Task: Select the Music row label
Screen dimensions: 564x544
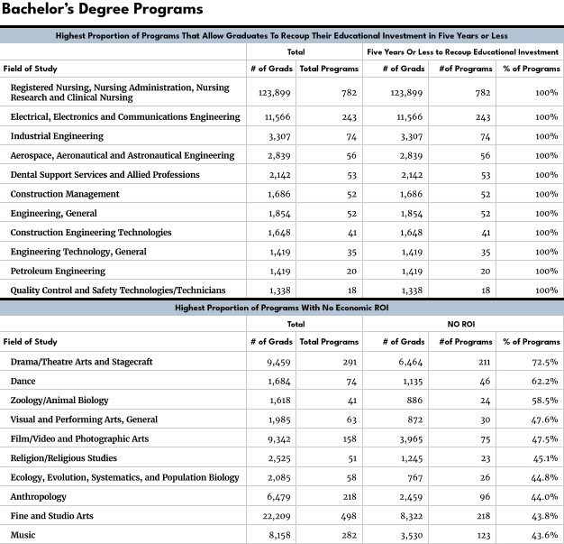Action: pyautogui.click(x=24, y=535)
